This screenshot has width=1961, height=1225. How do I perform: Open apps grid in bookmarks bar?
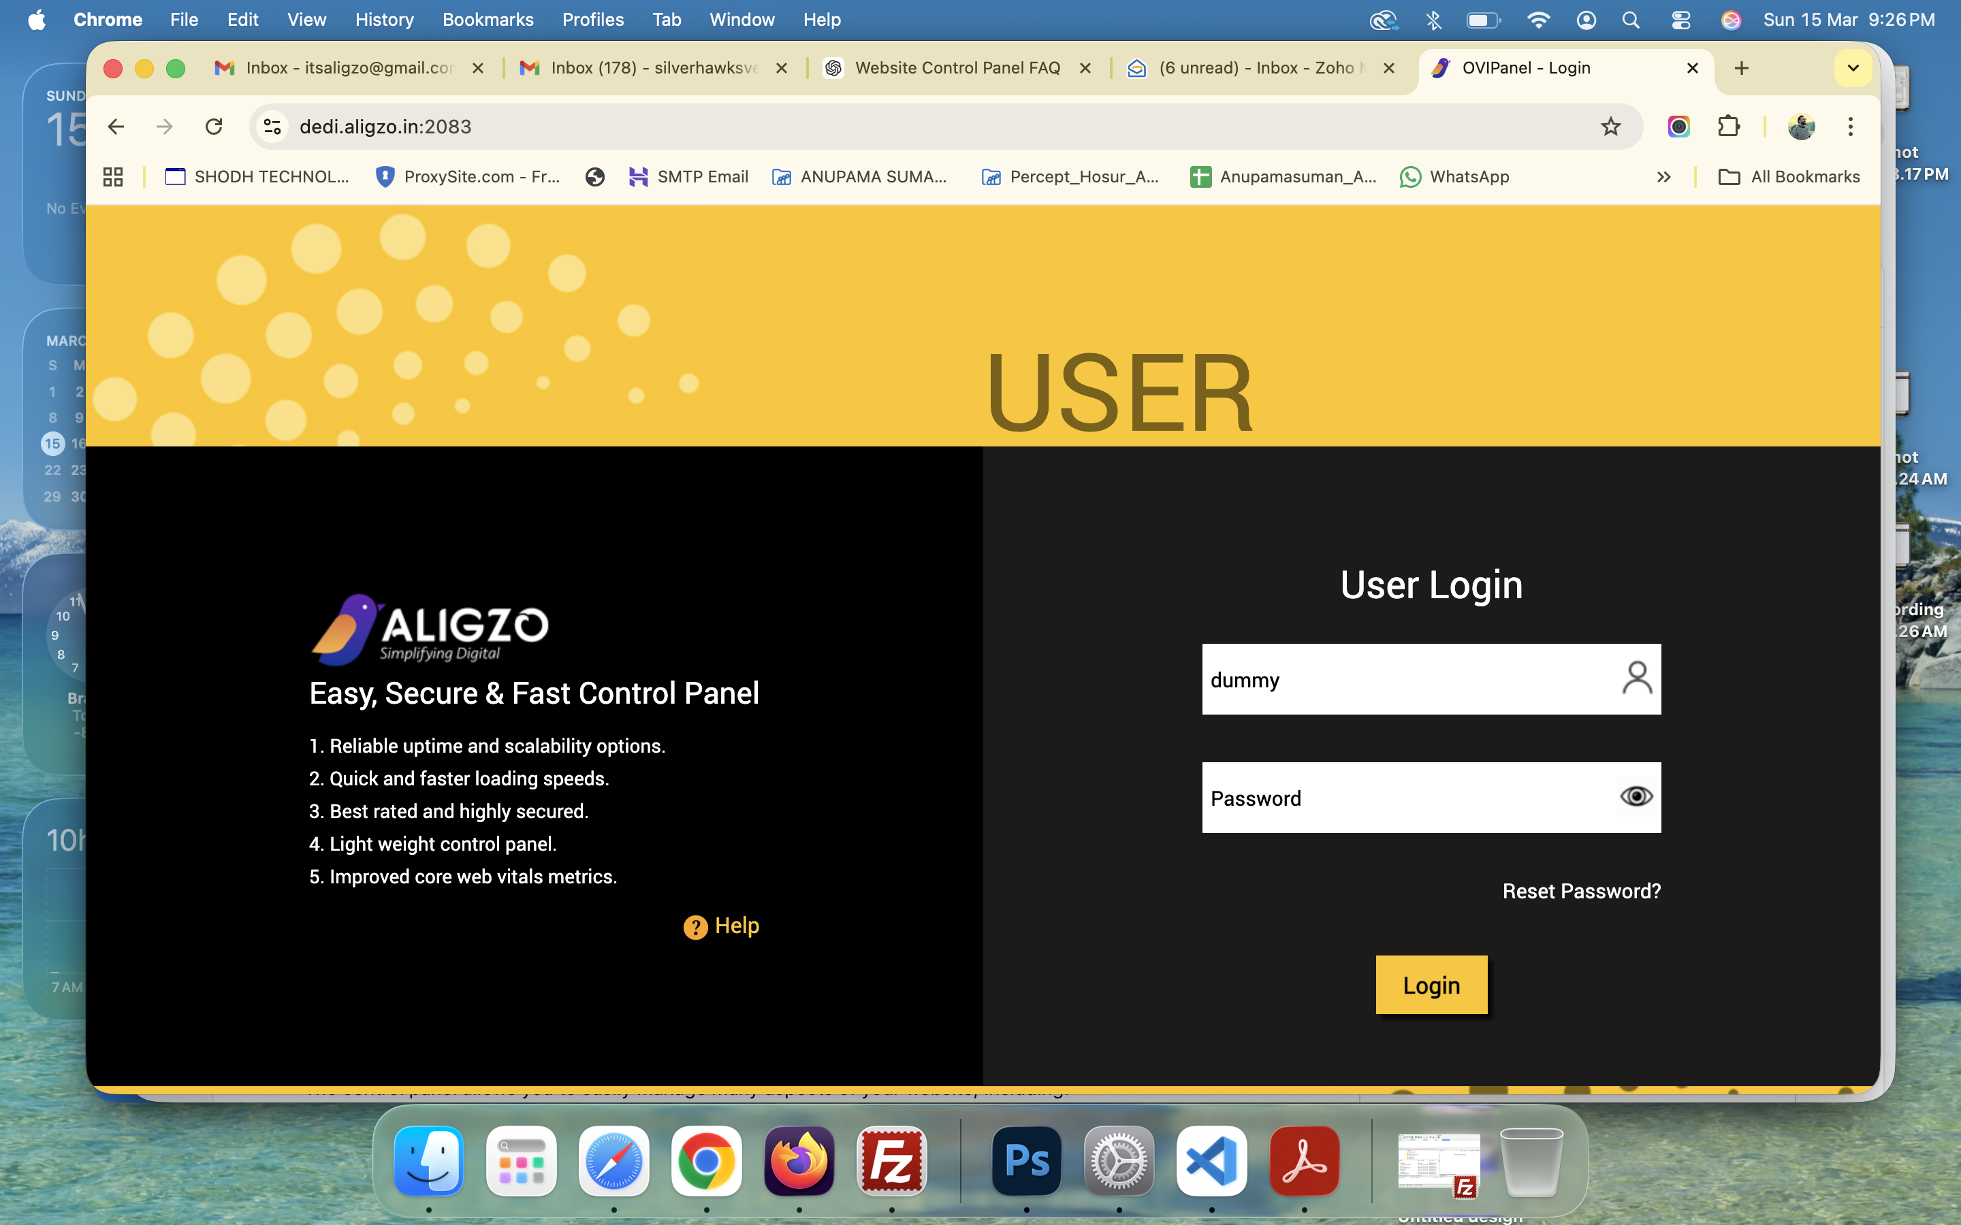[x=112, y=177]
